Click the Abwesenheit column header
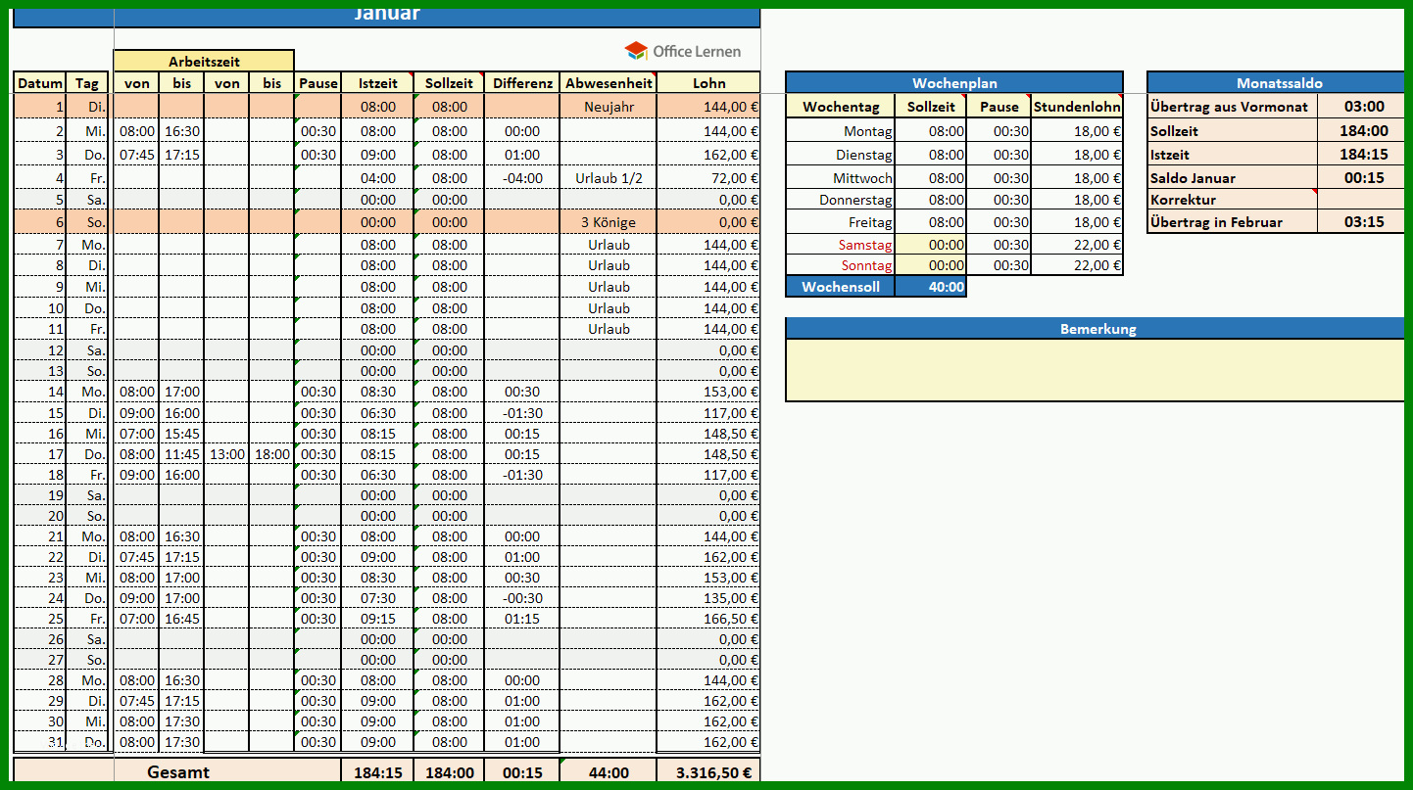Screen dimensions: 1413x790 (609, 83)
